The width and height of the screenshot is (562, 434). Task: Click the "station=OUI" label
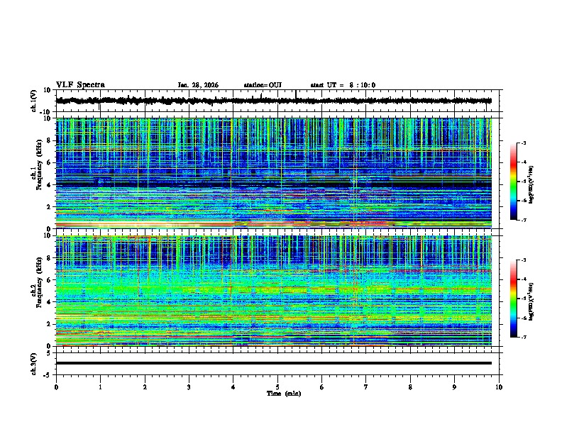(263, 85)
